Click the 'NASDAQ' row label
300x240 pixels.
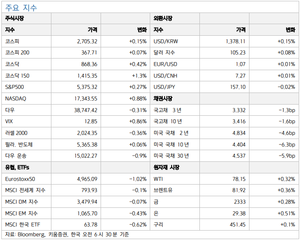click(x=16, y=99)
